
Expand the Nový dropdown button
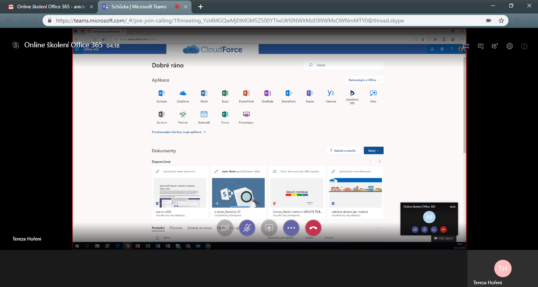(x=374, y=151)
